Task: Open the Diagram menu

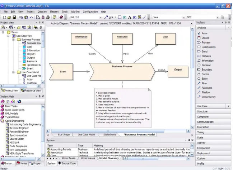Action: coord(42,12)
